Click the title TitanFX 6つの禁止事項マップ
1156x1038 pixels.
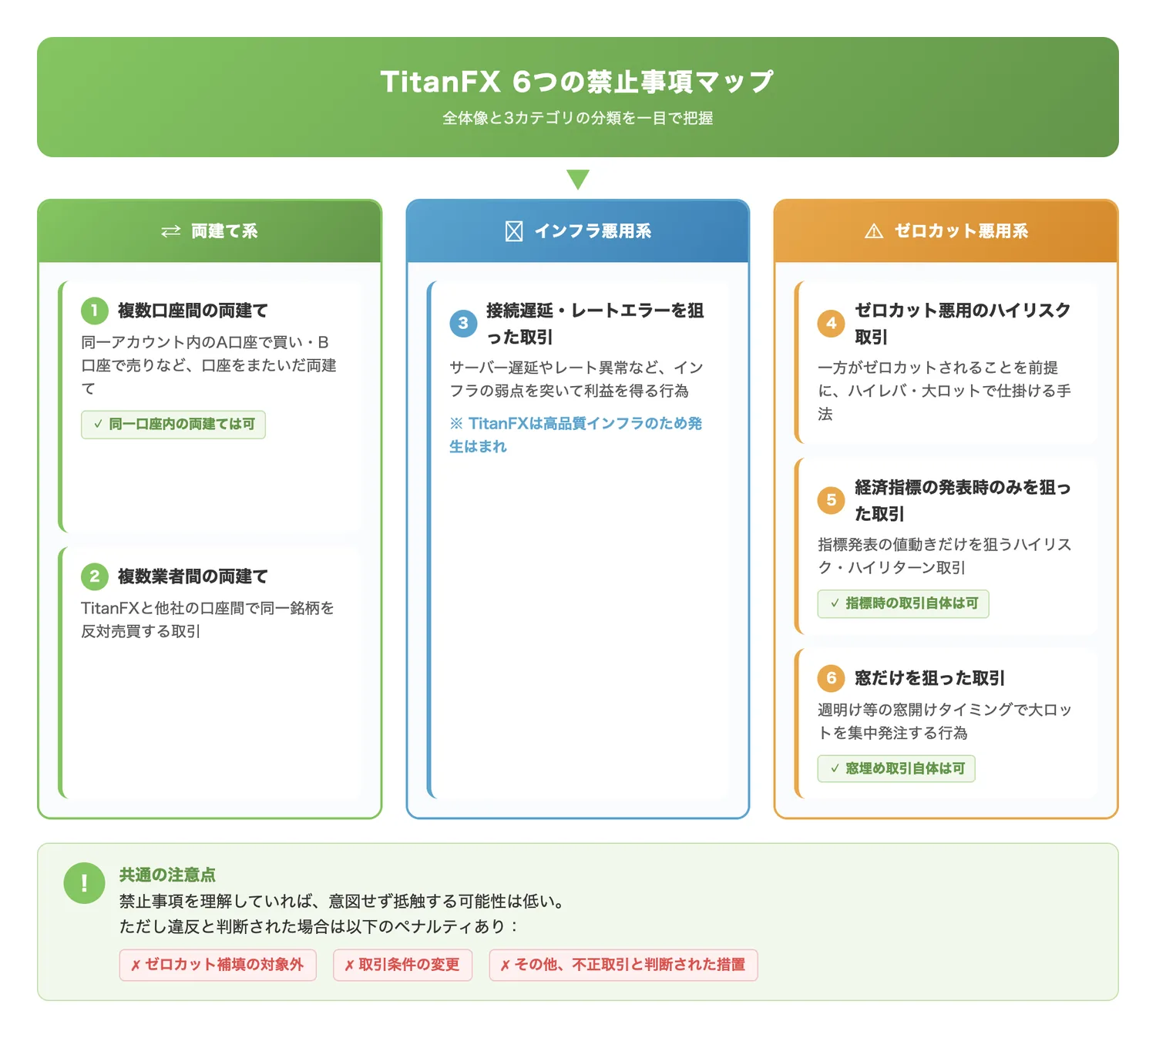(577, 82)
